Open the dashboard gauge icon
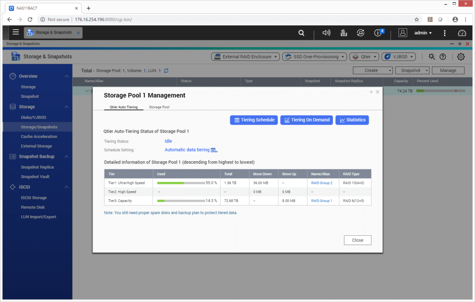The height and width of the screenshot is (302, 475). click(x=462, y=33)
